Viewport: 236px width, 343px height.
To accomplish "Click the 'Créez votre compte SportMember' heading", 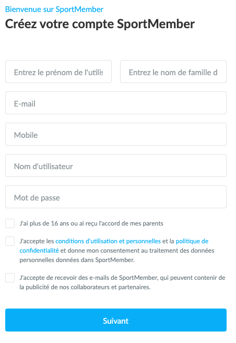I will pos(100,24).
